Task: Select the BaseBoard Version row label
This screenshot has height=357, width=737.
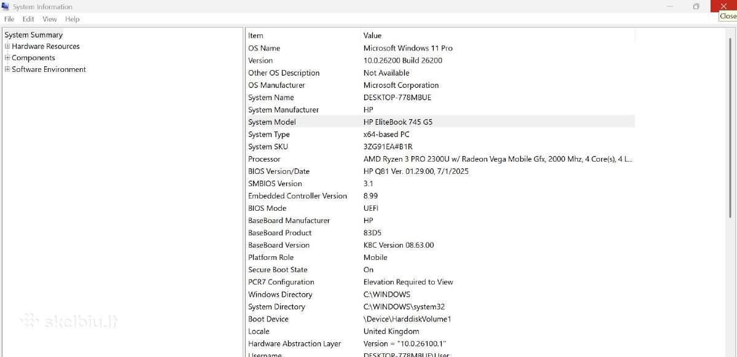Action: tap(279, 245)
